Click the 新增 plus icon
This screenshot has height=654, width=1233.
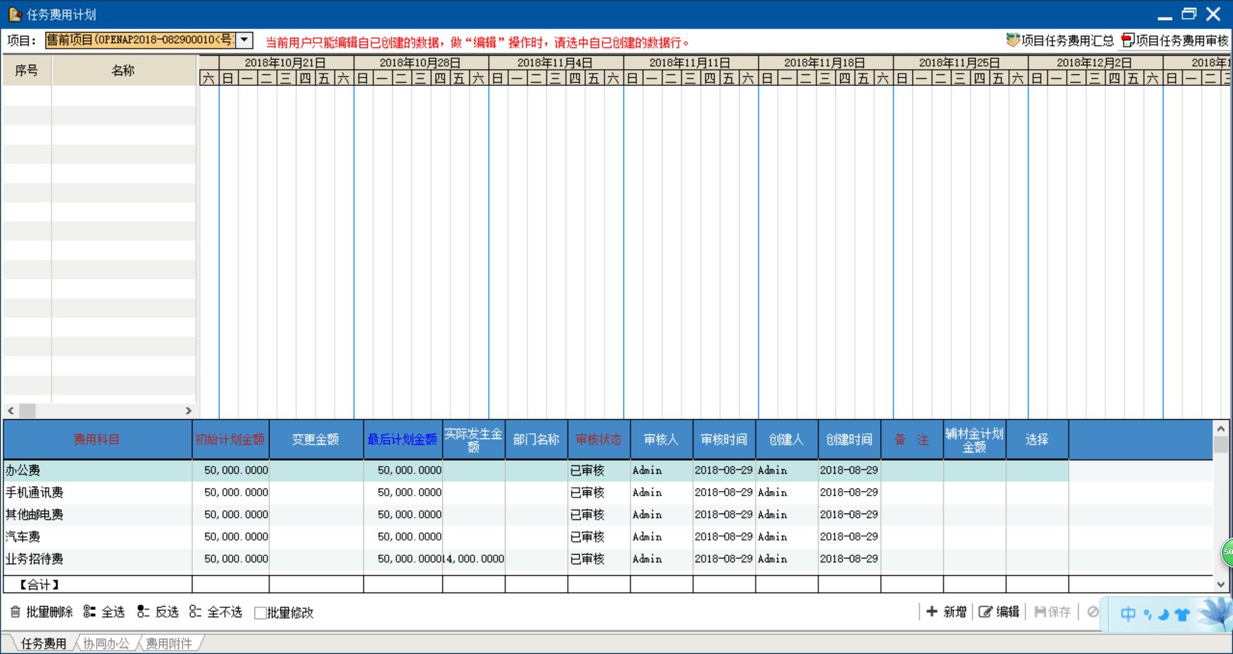tap(932, 612)
